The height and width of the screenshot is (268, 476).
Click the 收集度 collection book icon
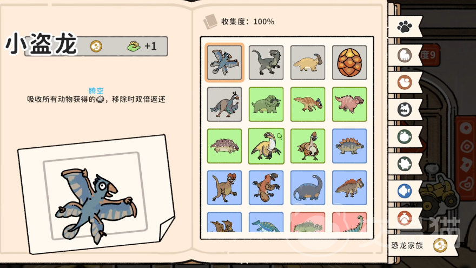pos(210,22)
